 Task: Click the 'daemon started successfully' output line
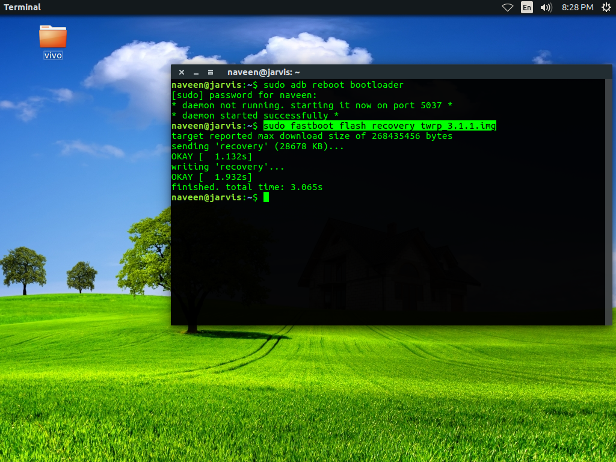pyautogui.click(x=255, y=115)
